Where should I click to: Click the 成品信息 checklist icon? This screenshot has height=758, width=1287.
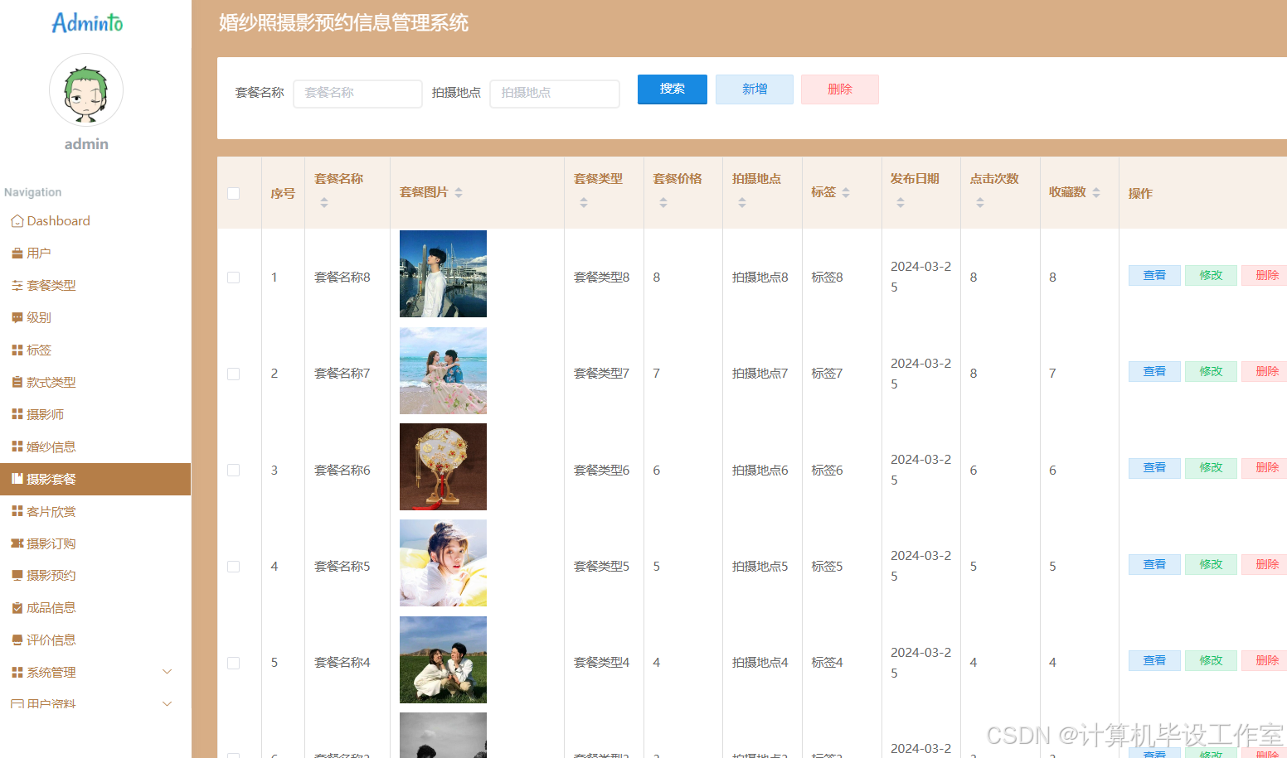[x=17, y=608]
